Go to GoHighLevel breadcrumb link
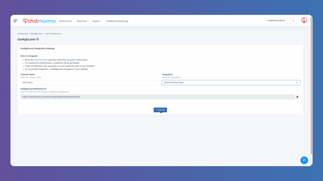The width and height of the screenshot is (323, 181). 36,34
